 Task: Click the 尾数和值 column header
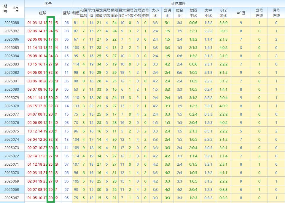click(x=99, y=13)
